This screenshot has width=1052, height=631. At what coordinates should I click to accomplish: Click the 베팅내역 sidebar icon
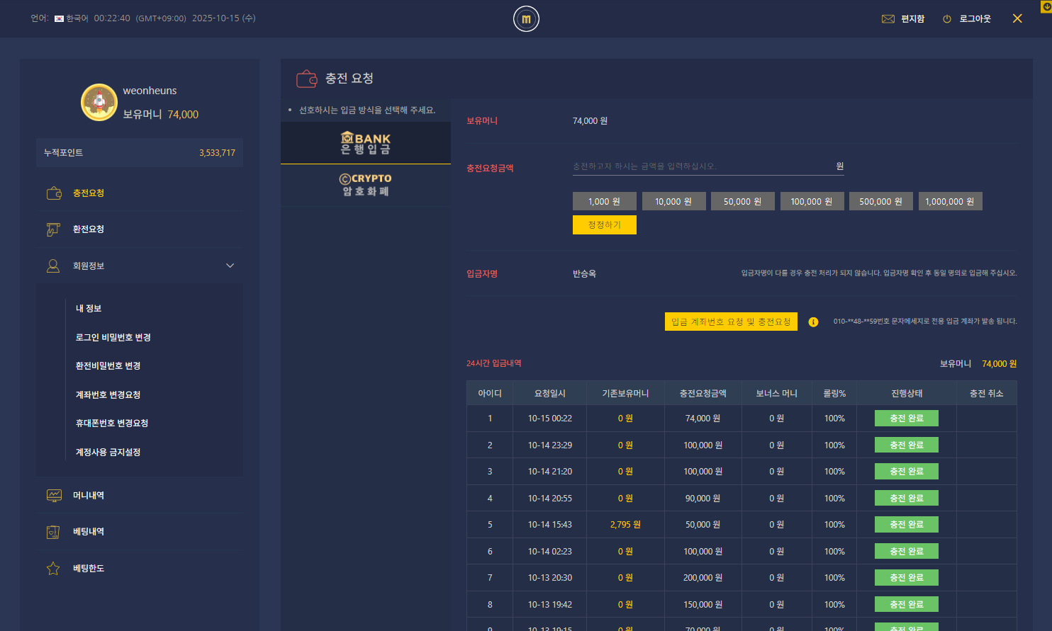[x=54, y=532]
